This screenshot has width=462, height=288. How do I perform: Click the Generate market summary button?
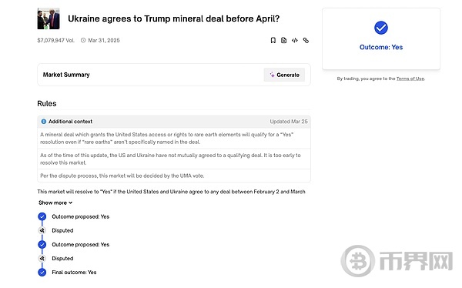(x=284, y=75)
